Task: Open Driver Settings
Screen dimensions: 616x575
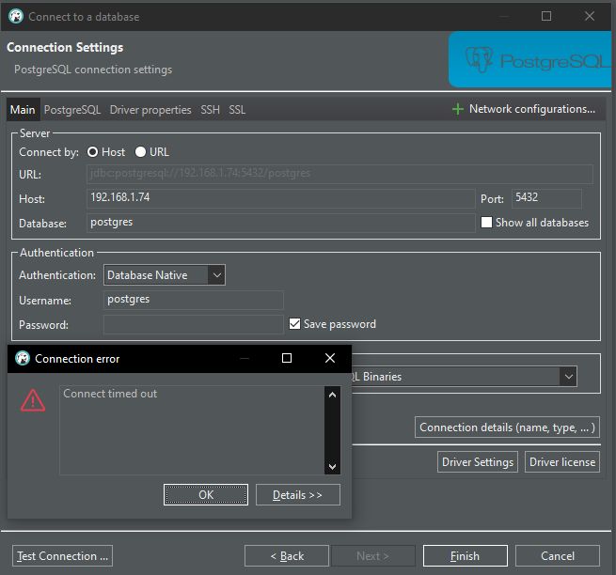Action: pyautogui.click(x=478, y=462)
